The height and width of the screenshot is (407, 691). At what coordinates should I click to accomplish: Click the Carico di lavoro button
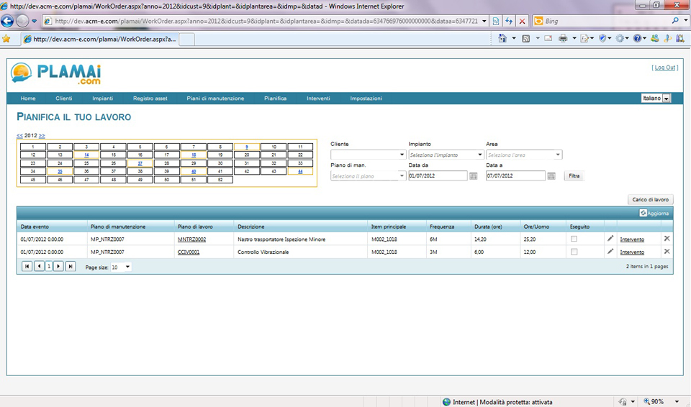[x=651, y=199]
